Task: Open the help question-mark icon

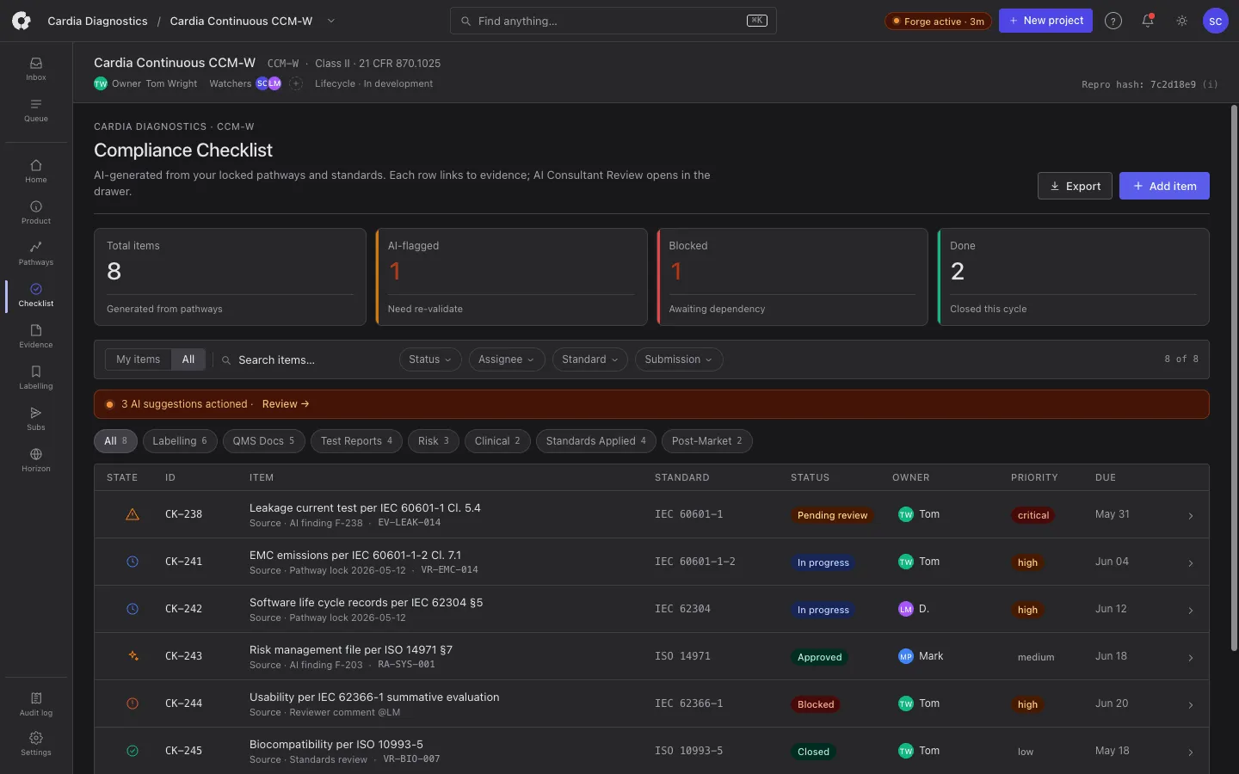Action: [x=1113, y=21]
